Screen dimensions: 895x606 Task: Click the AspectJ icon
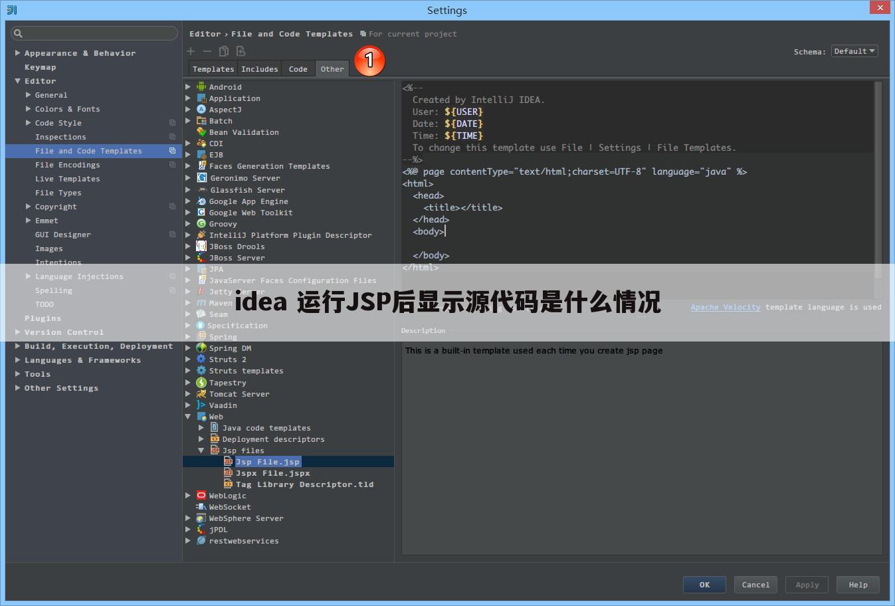[201, 109]
